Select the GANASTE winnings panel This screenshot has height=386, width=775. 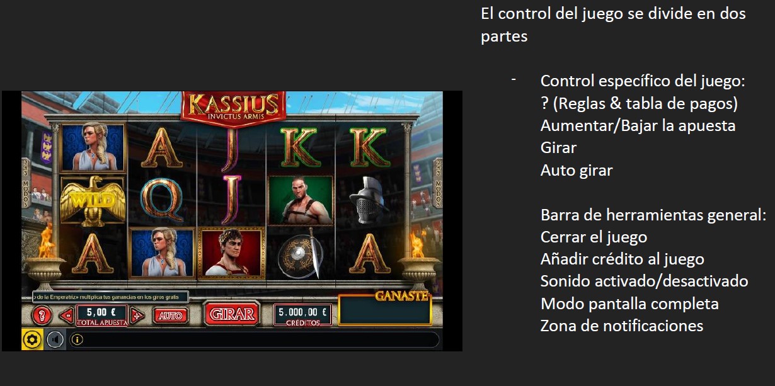(x=384, y=309)
